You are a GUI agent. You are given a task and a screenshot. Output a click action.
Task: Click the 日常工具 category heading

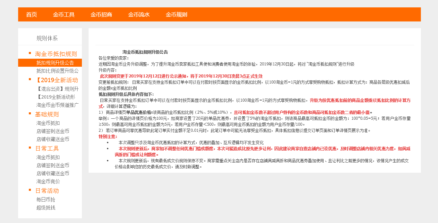click(47, 149)
